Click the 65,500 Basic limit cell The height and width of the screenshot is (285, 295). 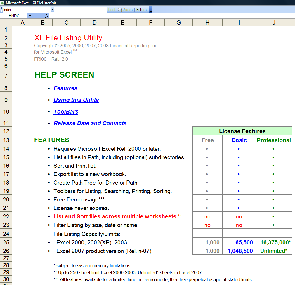click(239, 242)
